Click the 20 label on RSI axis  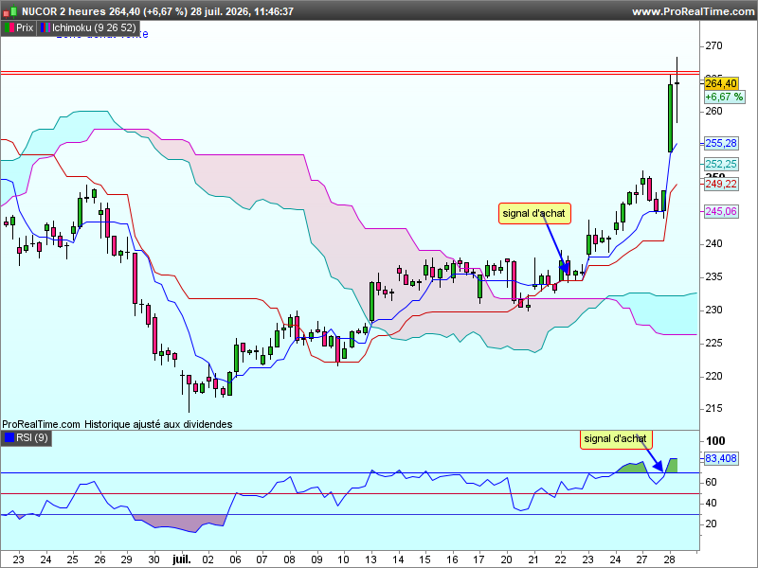pyautogui.click(x=711, y=524)
